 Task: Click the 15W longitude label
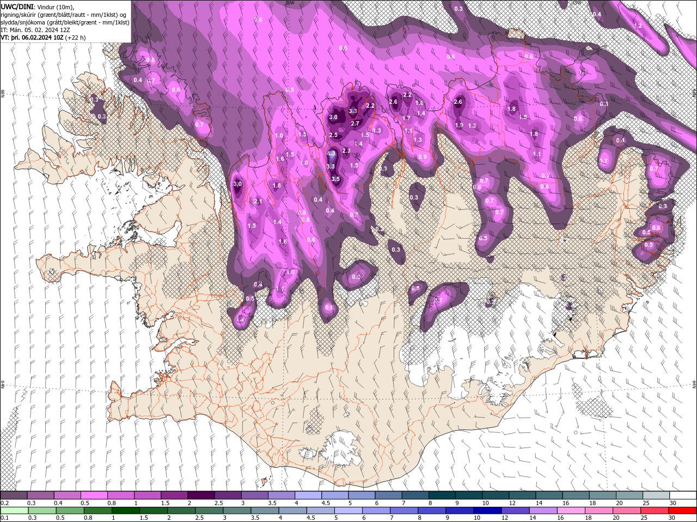point(577,3)
